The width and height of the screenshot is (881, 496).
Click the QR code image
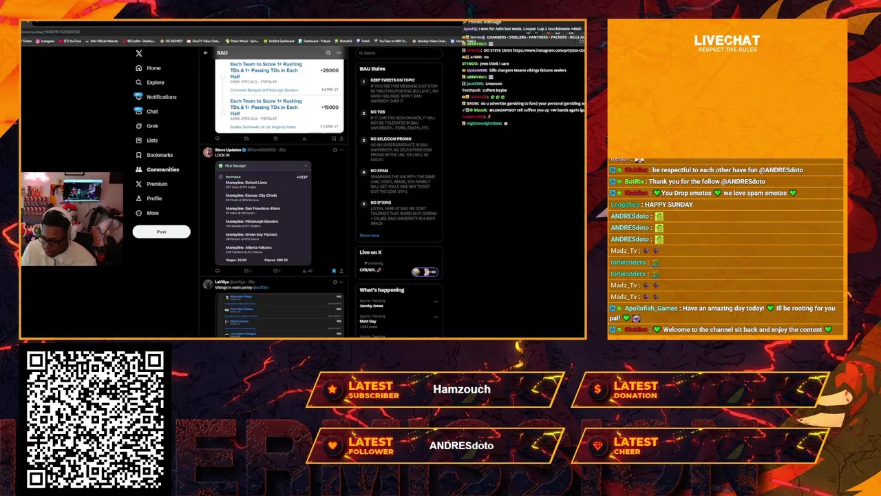tap(95, 420)
